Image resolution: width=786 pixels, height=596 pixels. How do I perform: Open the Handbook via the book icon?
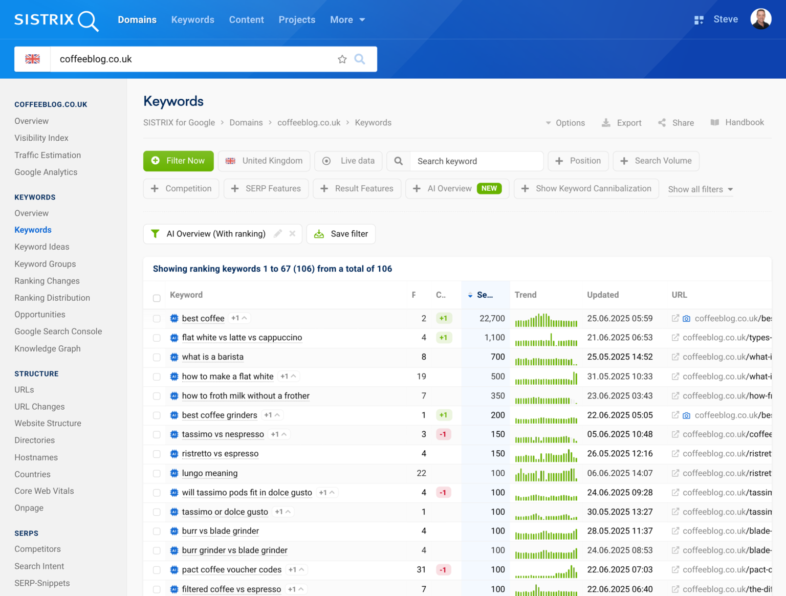click(x=714, y=123)
